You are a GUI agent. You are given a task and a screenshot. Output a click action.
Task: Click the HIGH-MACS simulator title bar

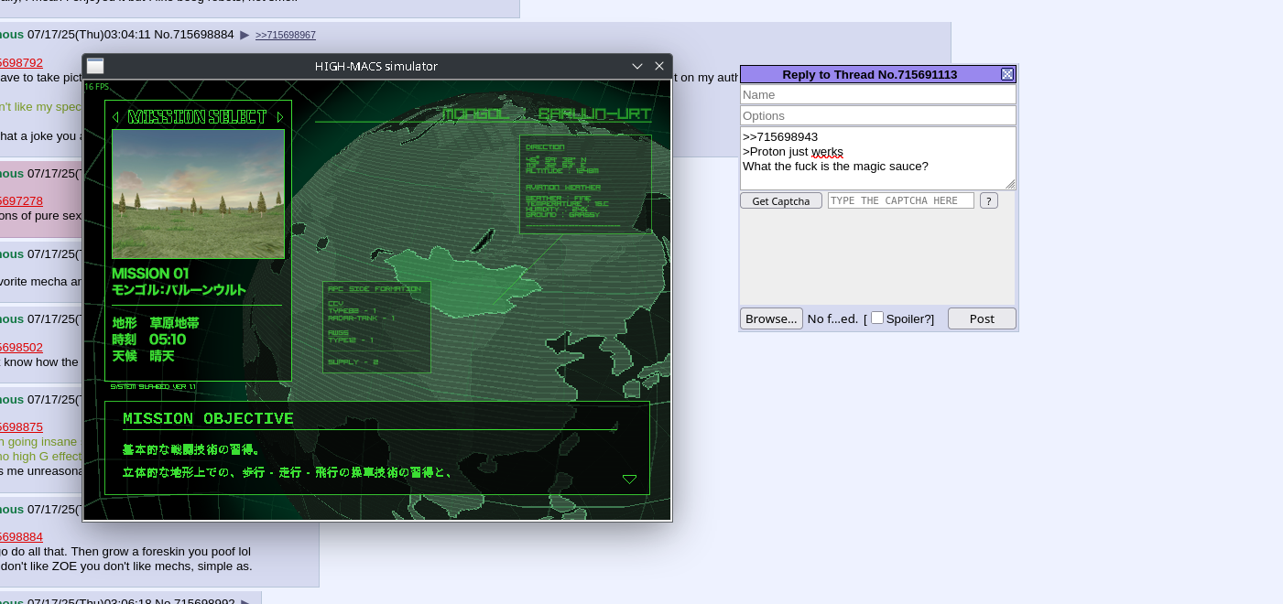tap(376, 66)
